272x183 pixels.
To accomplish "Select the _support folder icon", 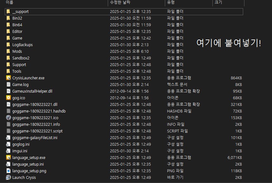I will click(8, 11).
